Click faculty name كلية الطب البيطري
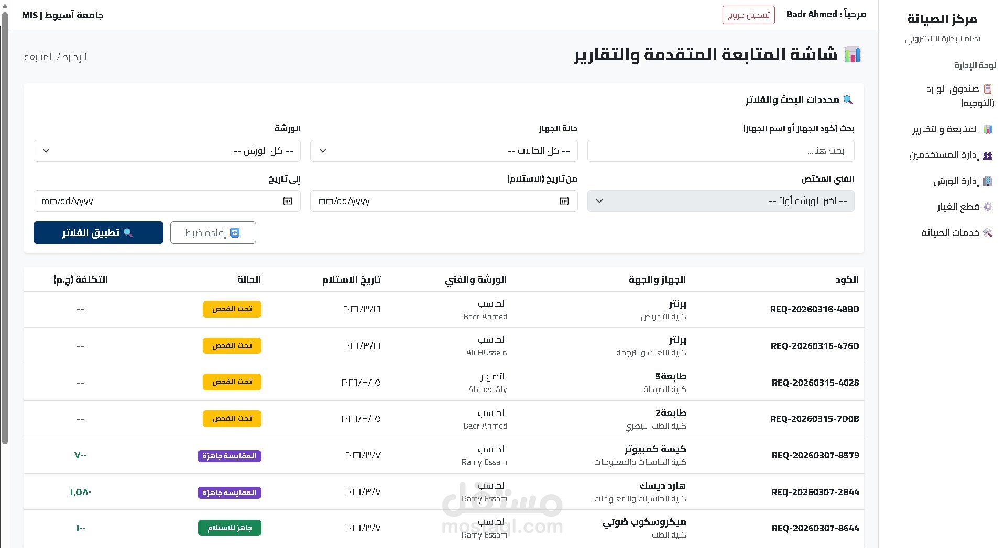This screenshot has height=548, width=1005. (x=655, y=426)
